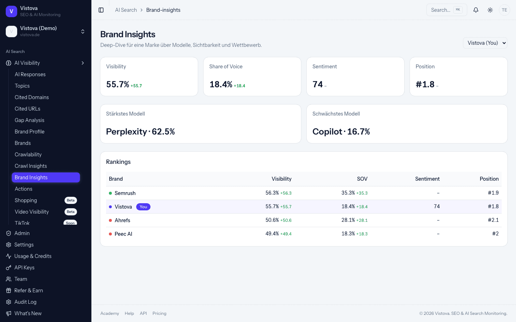516x322 pixels.
Task: Click the Audit Log gear icon
Action: click(x=9, y=302)
